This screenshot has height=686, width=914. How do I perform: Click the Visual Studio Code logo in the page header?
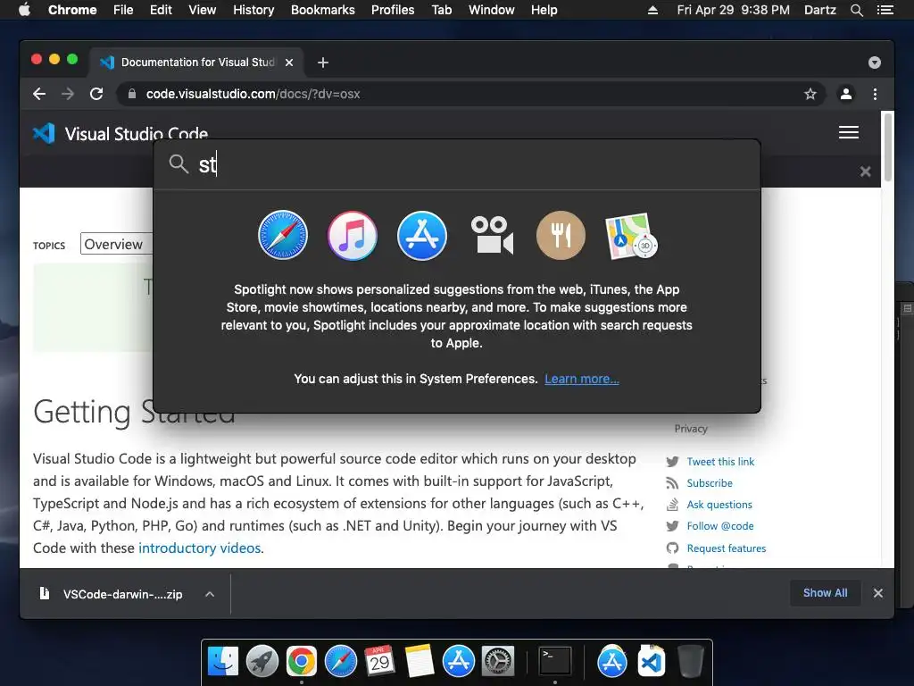click(x=45, y=134)
